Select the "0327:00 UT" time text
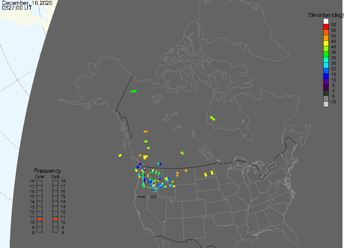The image size is (344, 248). pos(17,8)
